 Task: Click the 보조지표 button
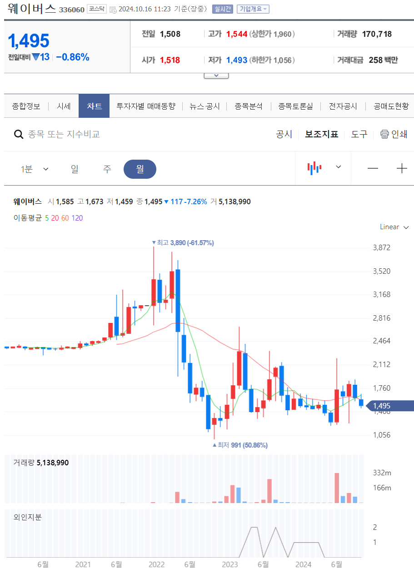pyautogui.click(x=322, y=134)
